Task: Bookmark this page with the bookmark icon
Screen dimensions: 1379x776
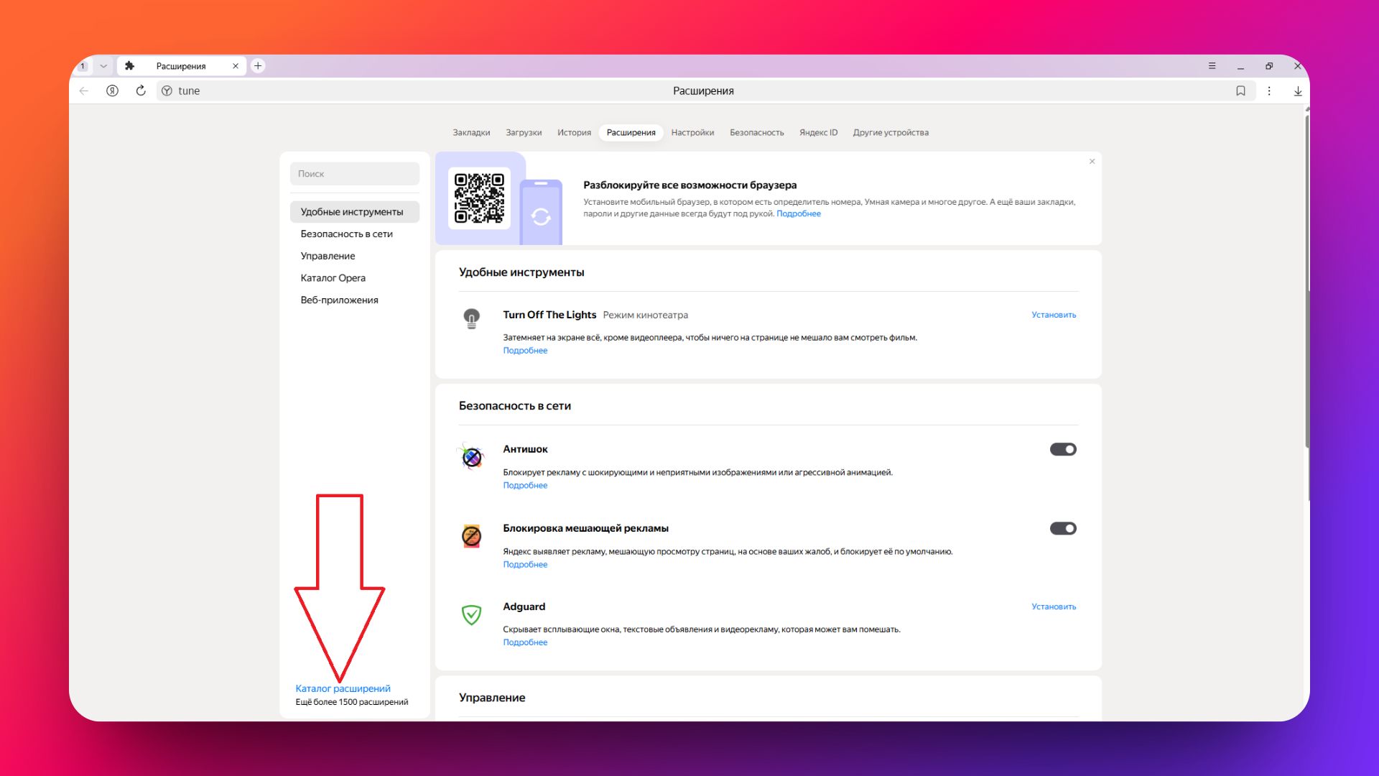Action: [x=1240, y=91]
